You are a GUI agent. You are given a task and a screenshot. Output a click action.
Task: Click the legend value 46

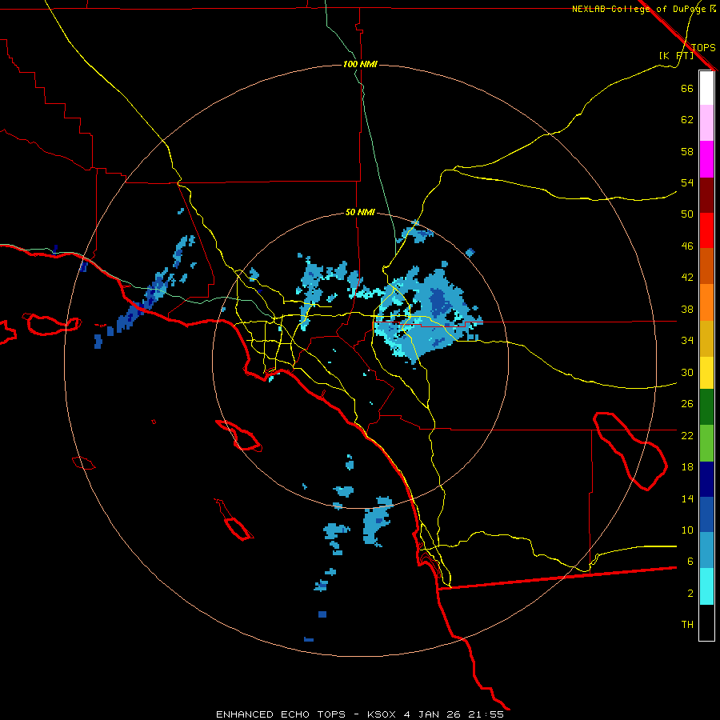687,246
